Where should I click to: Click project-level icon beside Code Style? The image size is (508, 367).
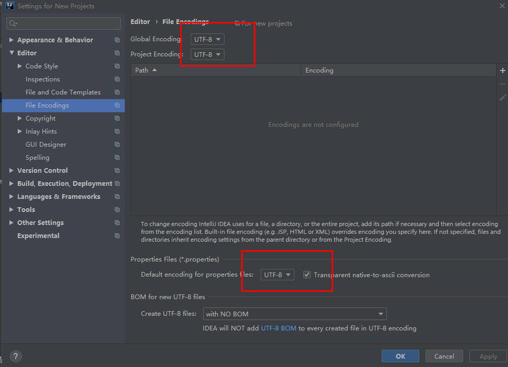pyautogui.click(x=117, y=66)
